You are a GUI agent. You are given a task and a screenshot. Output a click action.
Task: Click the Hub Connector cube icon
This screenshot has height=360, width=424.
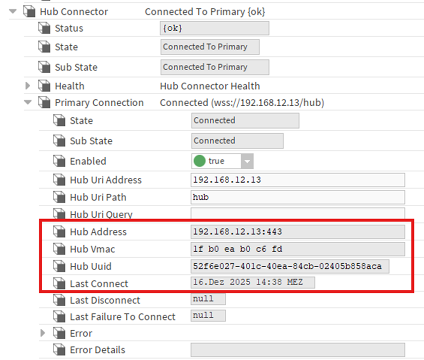(x=29, y=12)
